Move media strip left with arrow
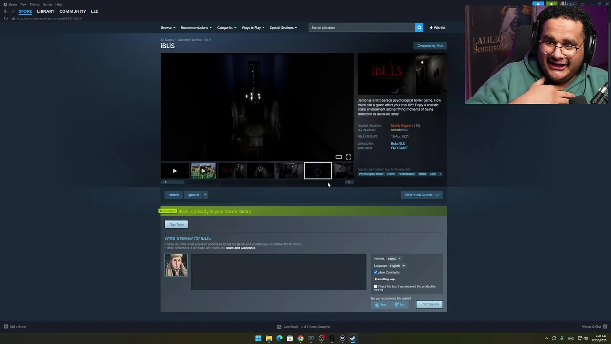 pos(165,182)
